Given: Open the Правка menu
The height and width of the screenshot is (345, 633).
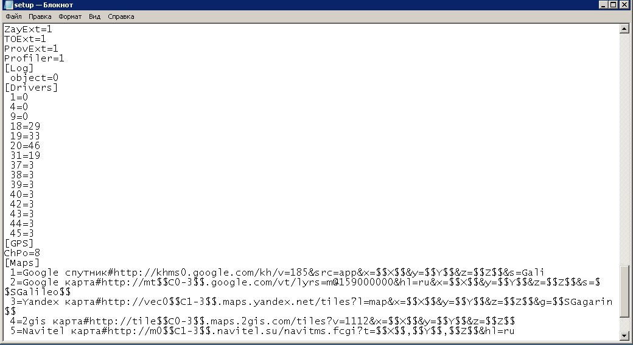Looking at the screenshot, I should (x=40, y=16).
